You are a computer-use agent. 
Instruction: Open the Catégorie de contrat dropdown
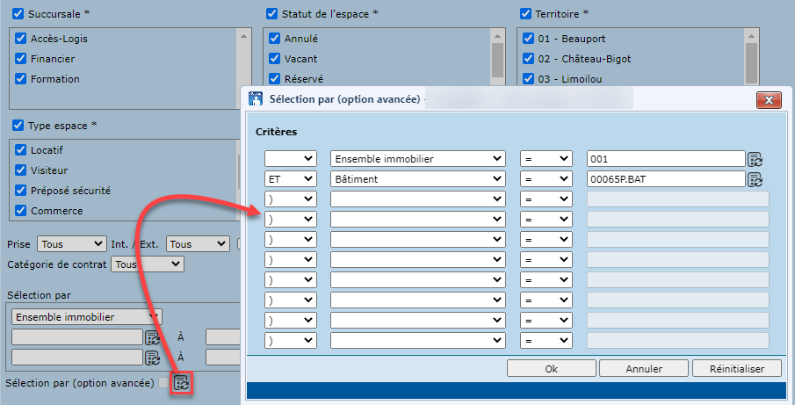tap(148, 264)
